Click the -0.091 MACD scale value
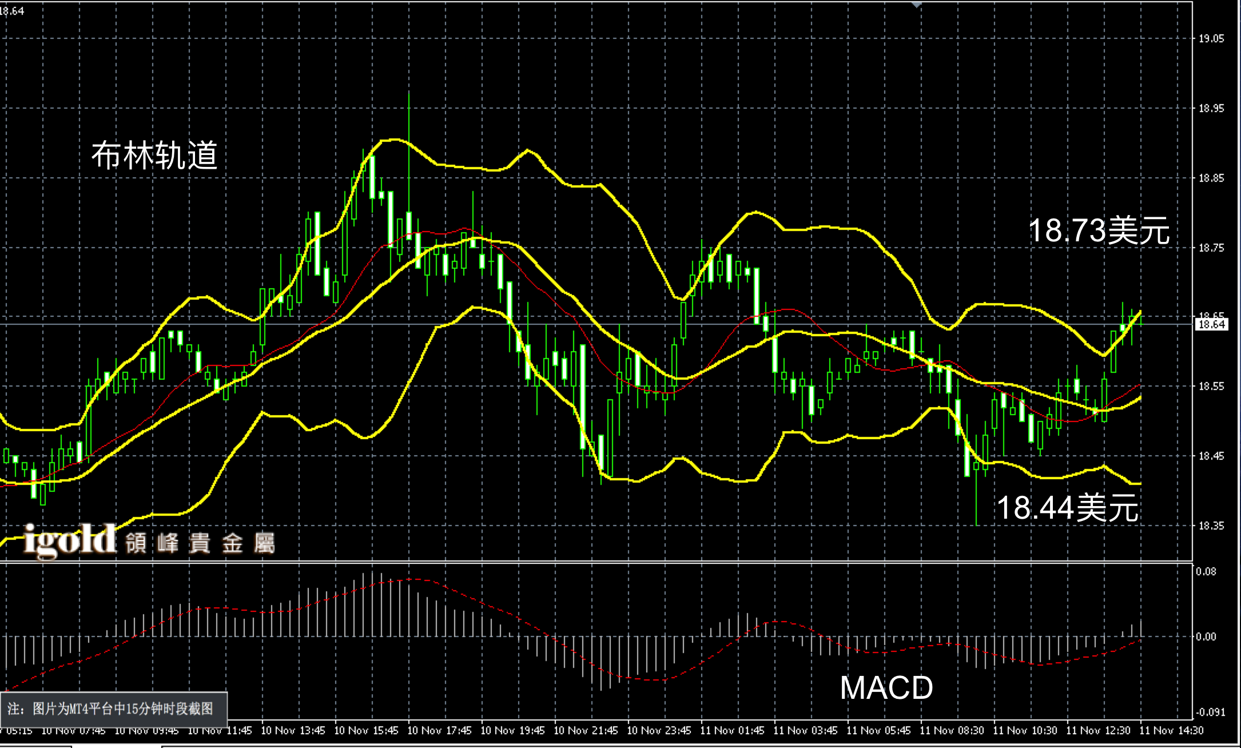The height and width of the screenshot is (748, 1241). (x=1210, y=713)
